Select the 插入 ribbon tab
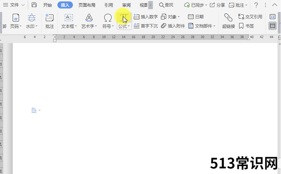This screenshot has height=174, width=281. 65,5
